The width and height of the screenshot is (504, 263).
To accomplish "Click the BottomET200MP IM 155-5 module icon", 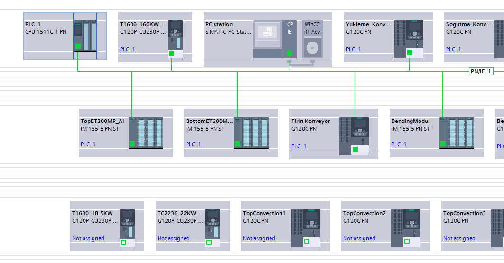I will coord(252,133).
